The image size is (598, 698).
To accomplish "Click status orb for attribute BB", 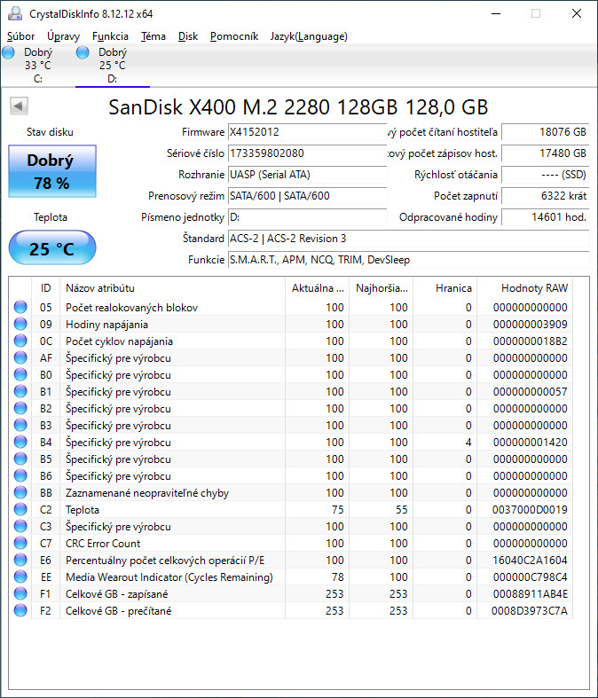I will (20, 492).
